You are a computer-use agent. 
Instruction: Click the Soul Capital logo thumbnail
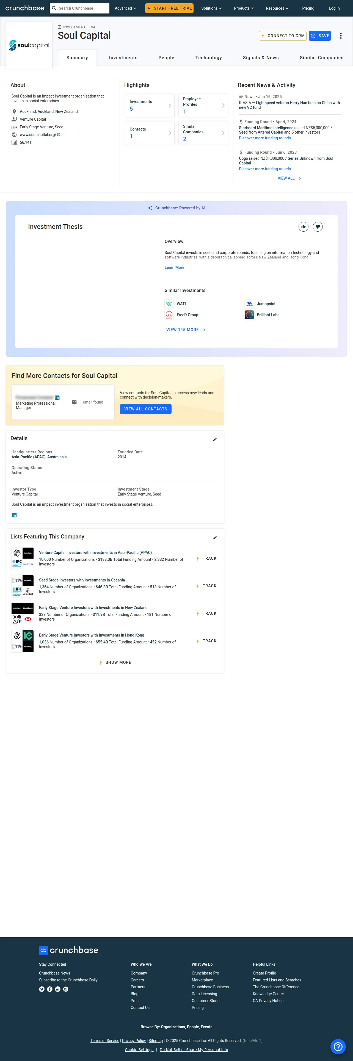(29, 45)
